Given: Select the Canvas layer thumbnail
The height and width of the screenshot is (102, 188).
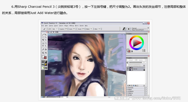Looking at the screenshot, I should (131, 69).
